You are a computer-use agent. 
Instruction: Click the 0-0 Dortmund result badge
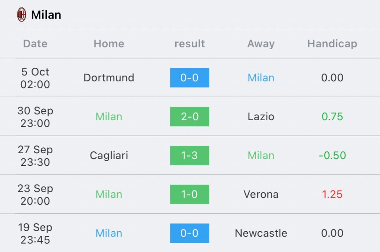tap(190, 78)
